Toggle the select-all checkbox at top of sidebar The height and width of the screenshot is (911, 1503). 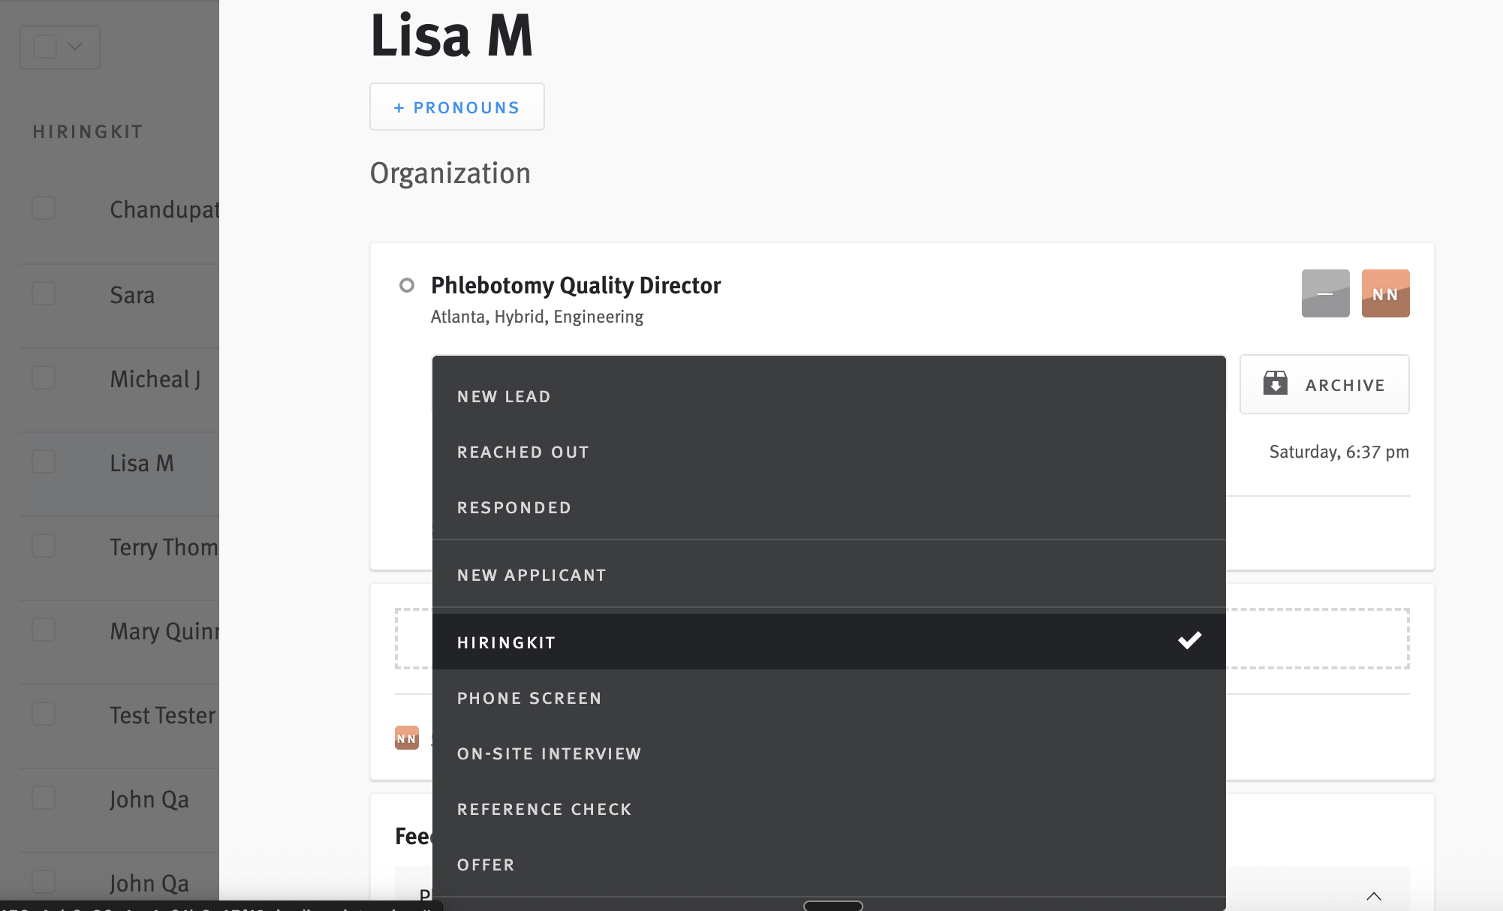point(44,47)
